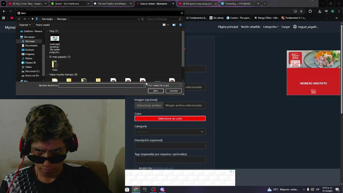Refresh the Descargas folder listing
The width and height of the screenshot is (343, 193).
tap(142, 19)
